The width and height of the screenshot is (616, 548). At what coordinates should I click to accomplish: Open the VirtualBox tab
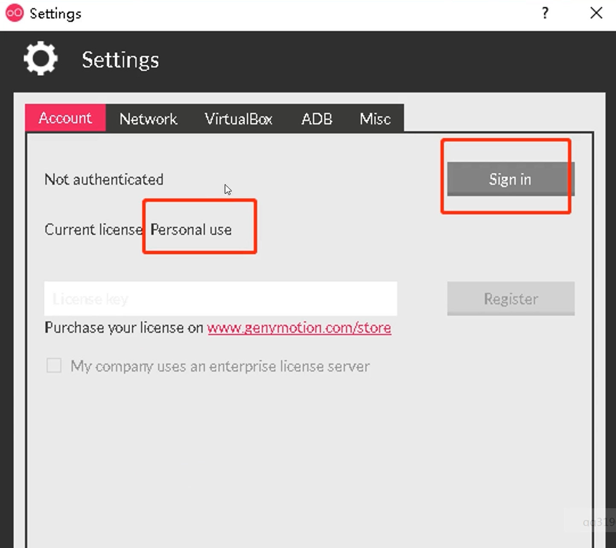[x=239, y=119]
